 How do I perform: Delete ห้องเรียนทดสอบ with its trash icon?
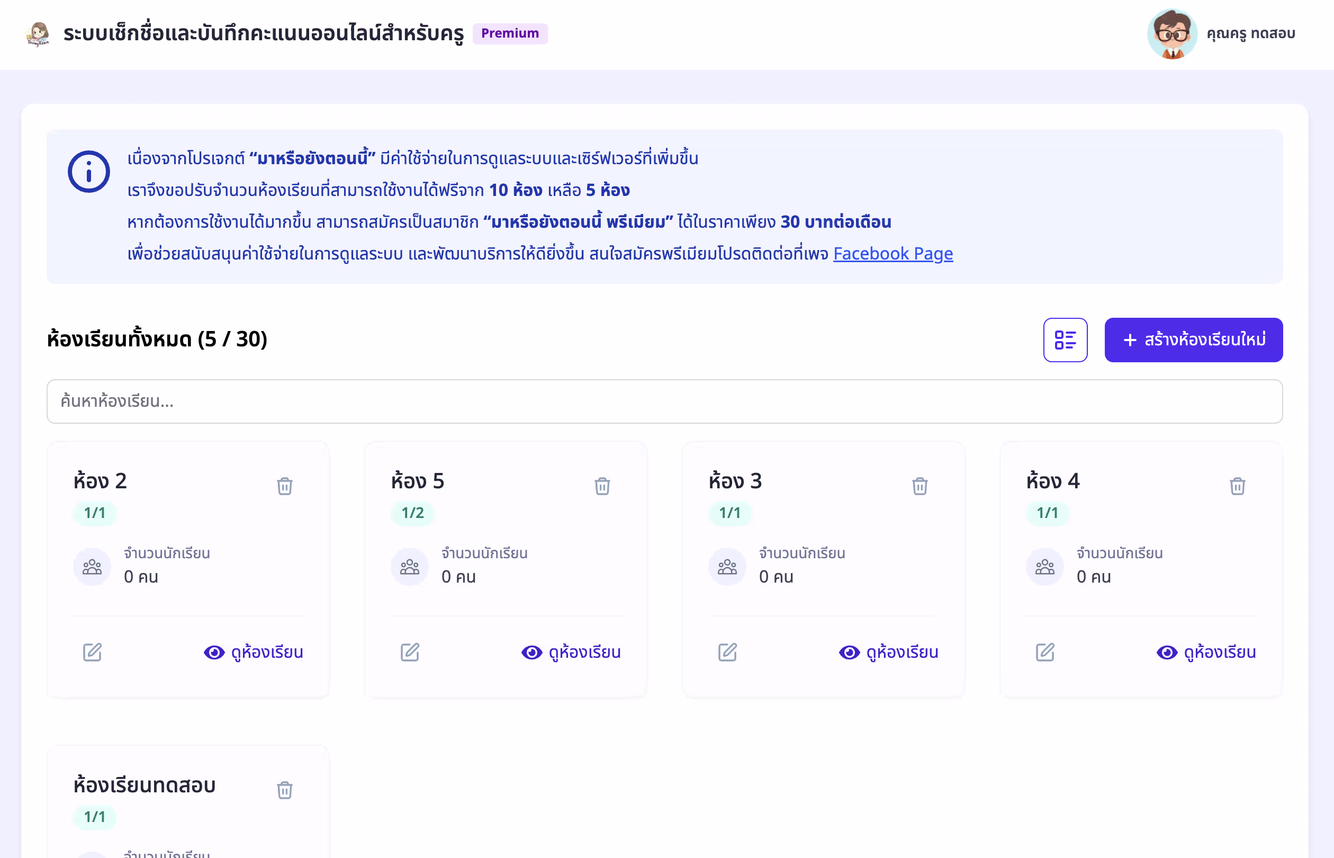click(284, 790)
